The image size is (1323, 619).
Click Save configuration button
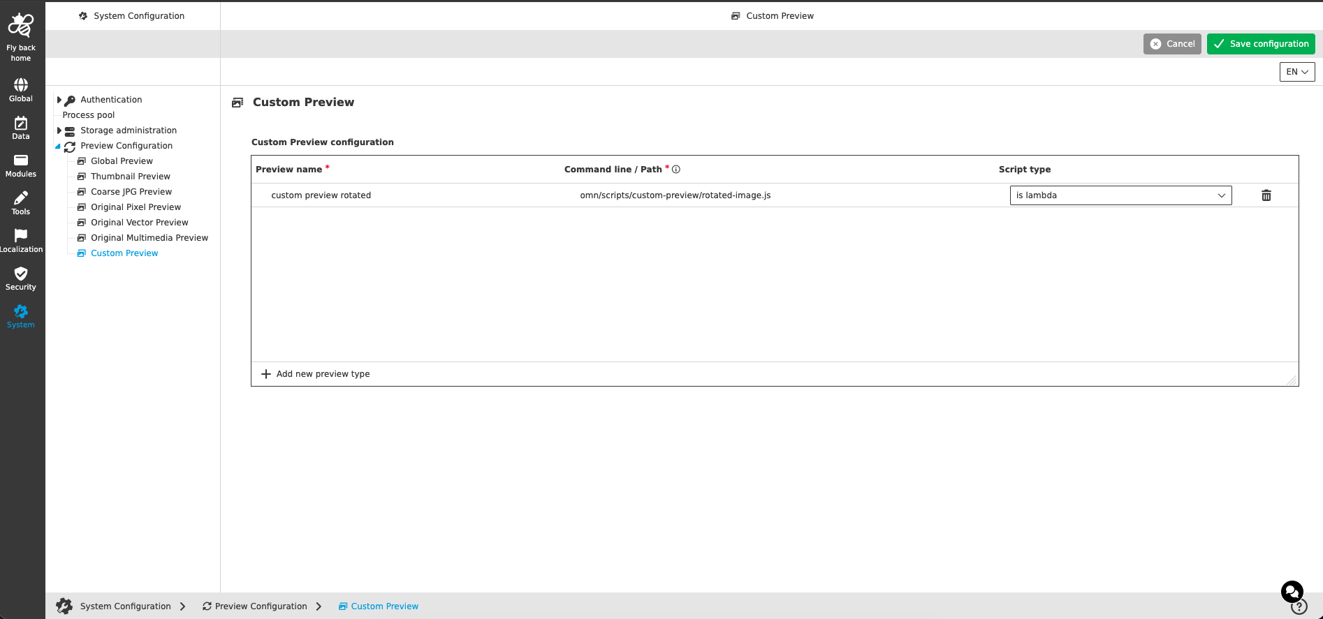(x=1261, y=44)
